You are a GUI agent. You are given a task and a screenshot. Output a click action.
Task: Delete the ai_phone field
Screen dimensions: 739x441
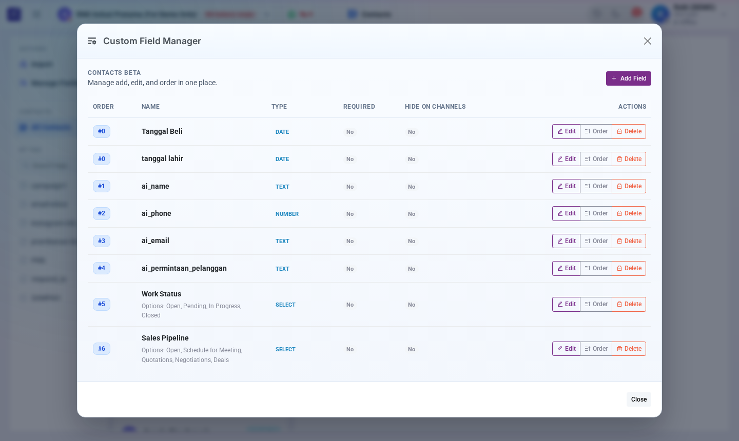click(629, 213)
